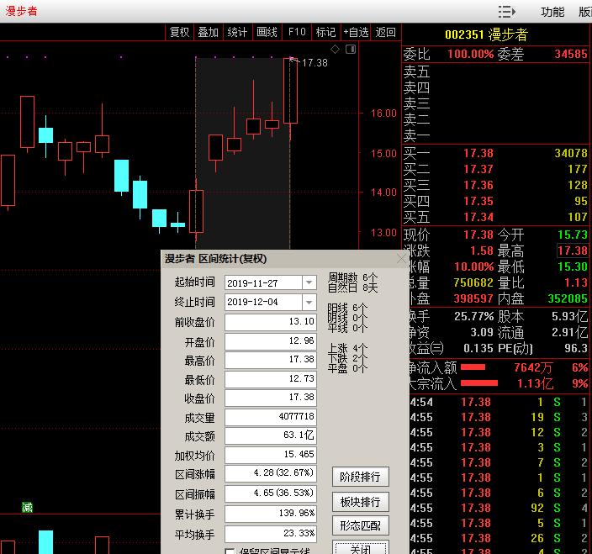
Task: Open the 功能 menu
Action: (x=552, y=12)
